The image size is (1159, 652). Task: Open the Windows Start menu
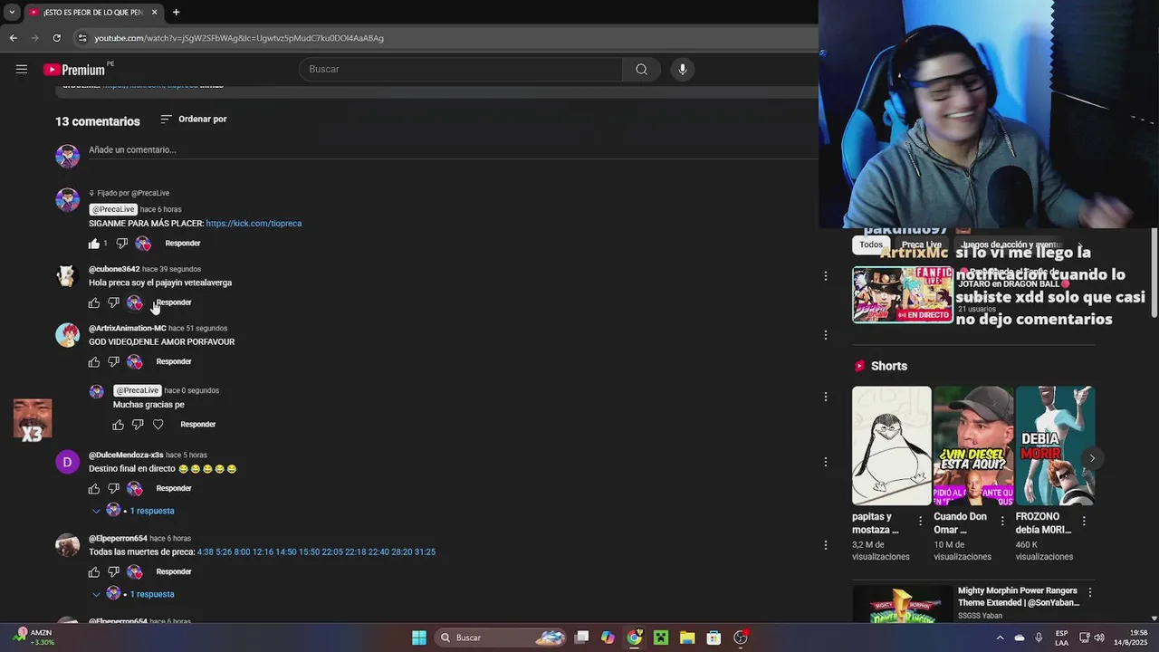point(419,638)
